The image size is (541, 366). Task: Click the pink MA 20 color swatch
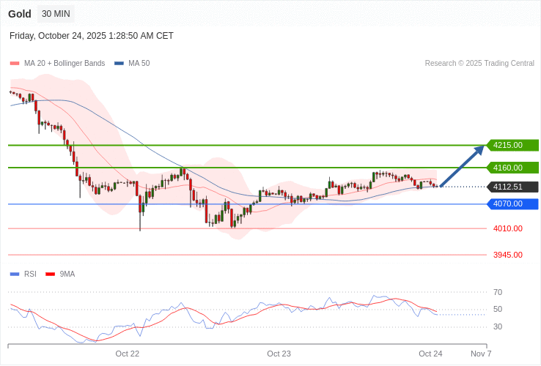tap(15, 64)
